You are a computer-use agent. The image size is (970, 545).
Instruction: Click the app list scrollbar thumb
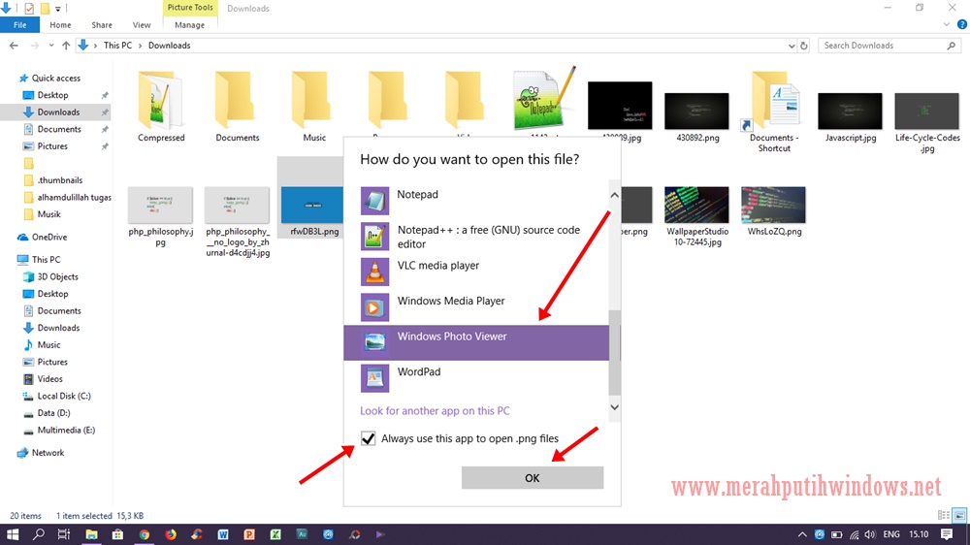click(x=614, y=353)
